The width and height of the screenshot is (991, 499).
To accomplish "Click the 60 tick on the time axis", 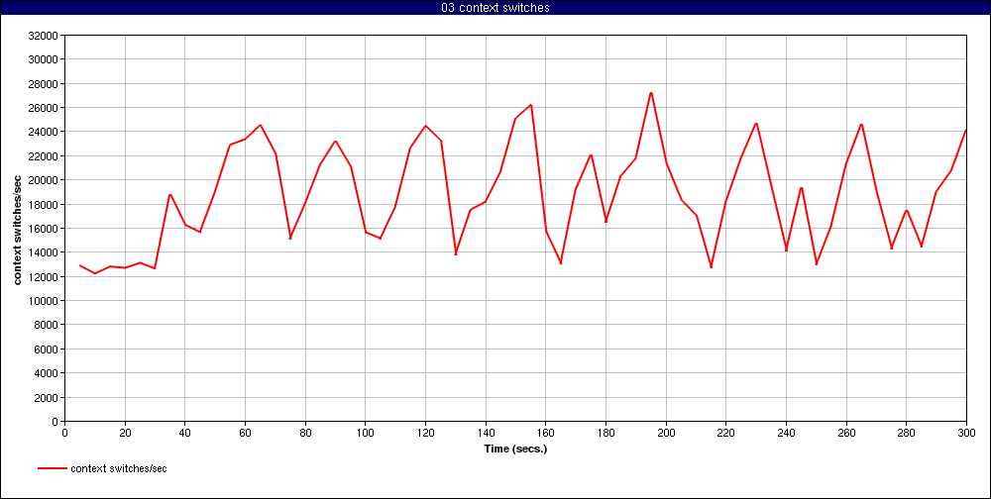I will click(245, 434).
